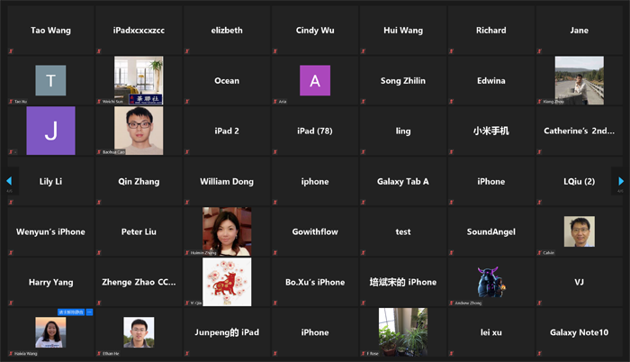Viewport: 630px width, 362px height.
Task: Select Baohua Cao's profile photo tile
Action: (x=139, y=131)
